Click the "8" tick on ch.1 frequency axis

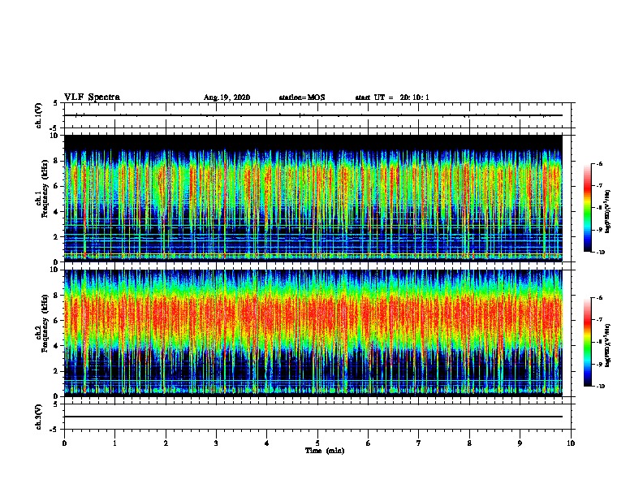[x=57, y=161]
